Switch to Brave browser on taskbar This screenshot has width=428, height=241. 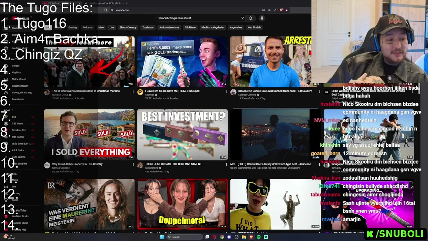[251, 237]
